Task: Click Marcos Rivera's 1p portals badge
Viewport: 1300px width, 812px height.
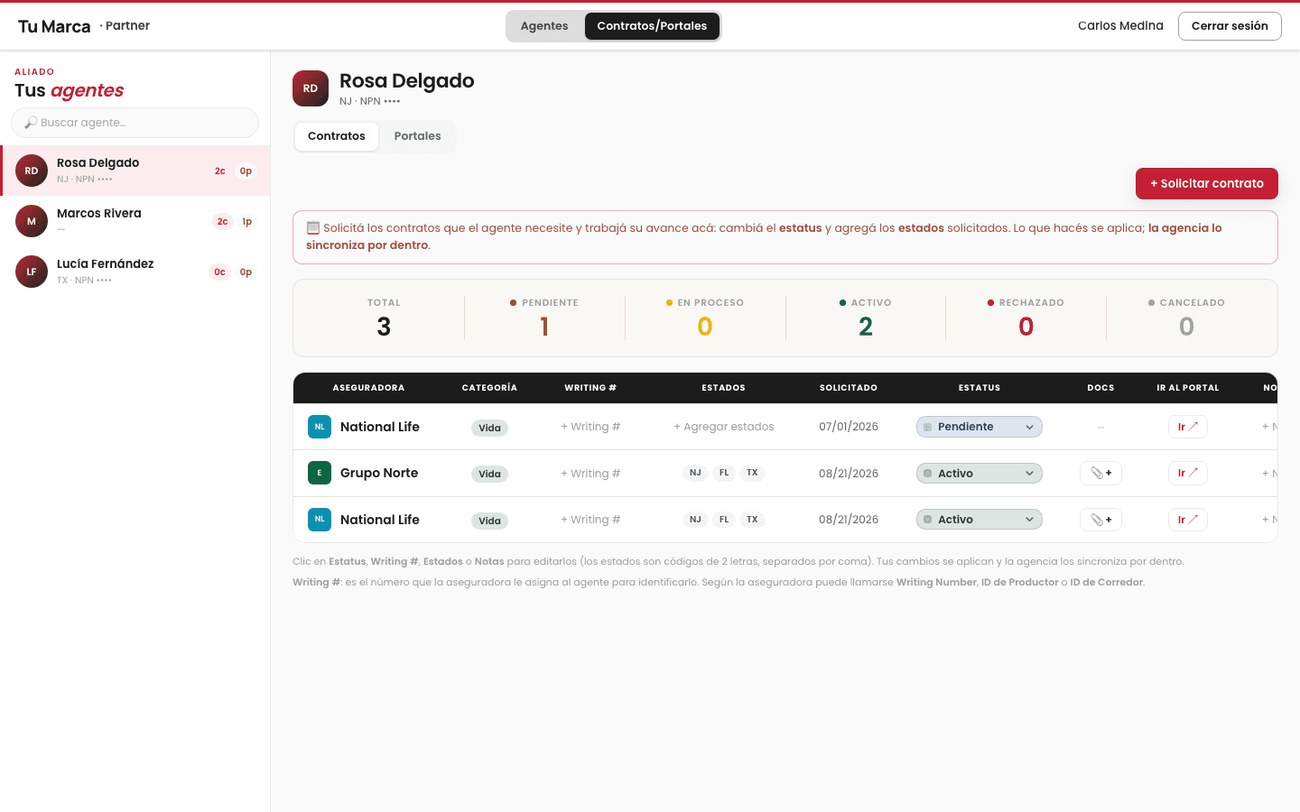Action: (246, 221)
